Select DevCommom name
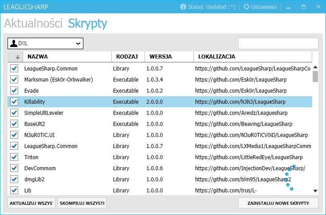The height and width of the screenshot is (215, 326). (40, 168)
